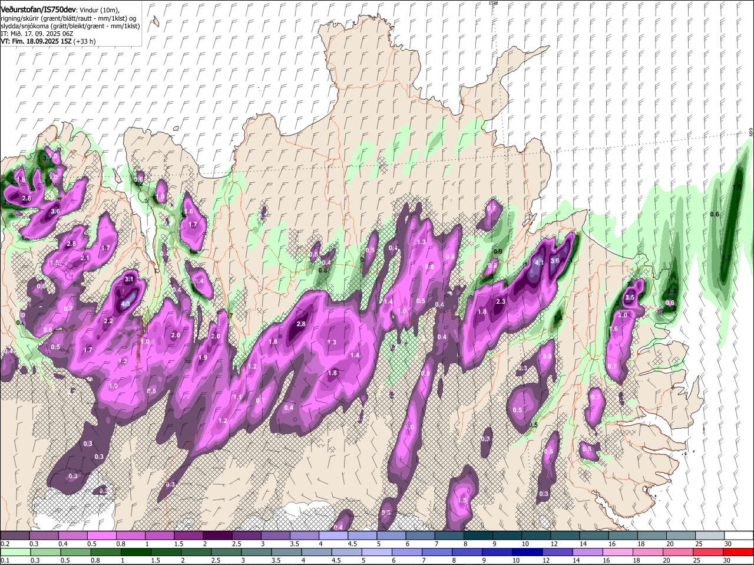This screenshot has height=565, width=754.
Task: Click the 'Veðurstofan/IS750dev' title text
Action: 38,9
